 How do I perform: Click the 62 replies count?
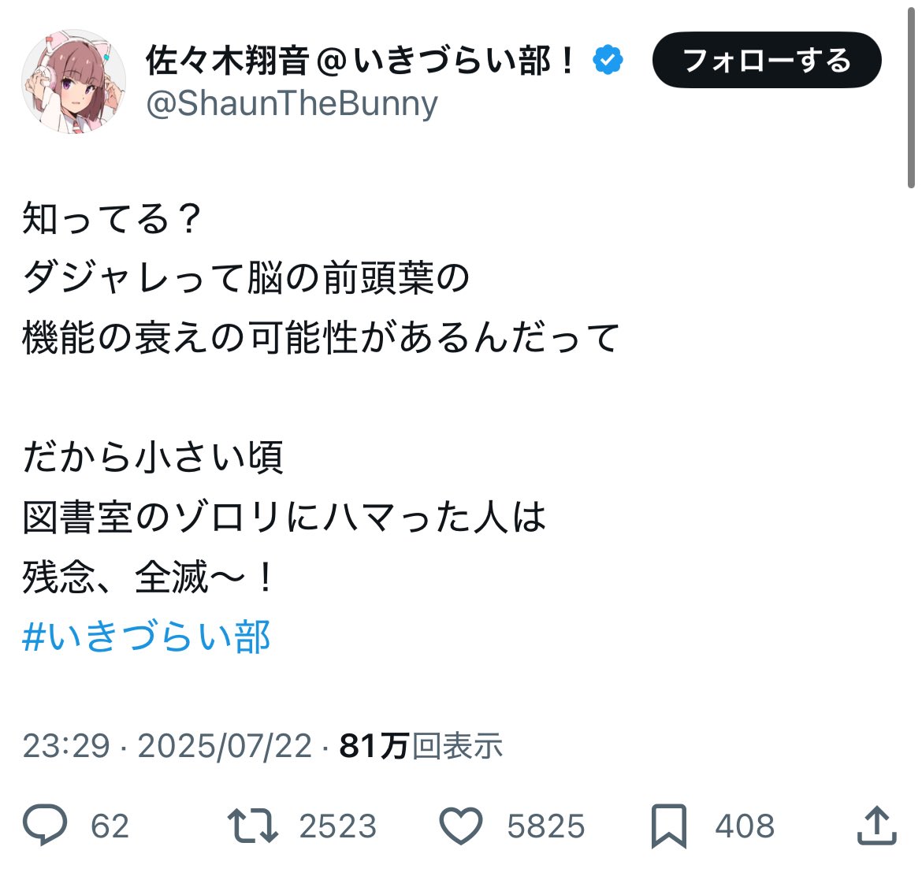point(110,826)
